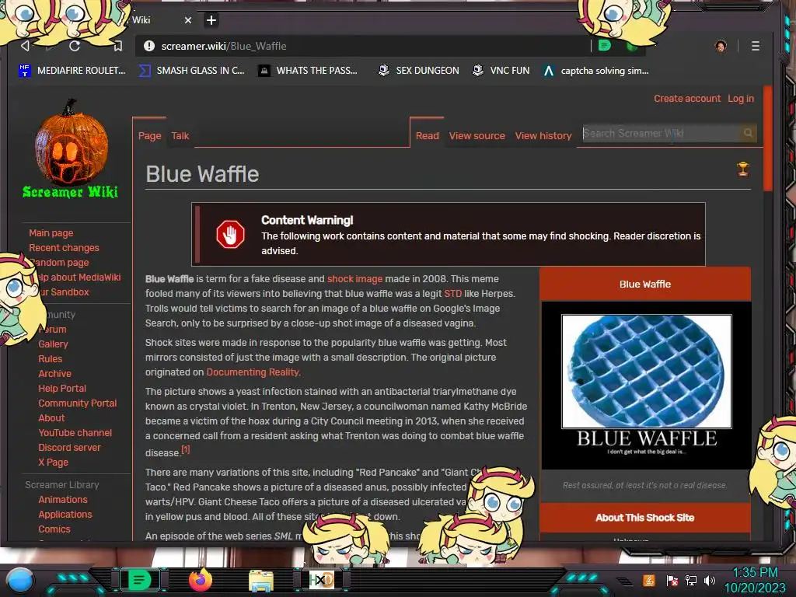Screen dimensions: 796x597
Task: Click the flag notification tray icon
Action: coord(672,580)
